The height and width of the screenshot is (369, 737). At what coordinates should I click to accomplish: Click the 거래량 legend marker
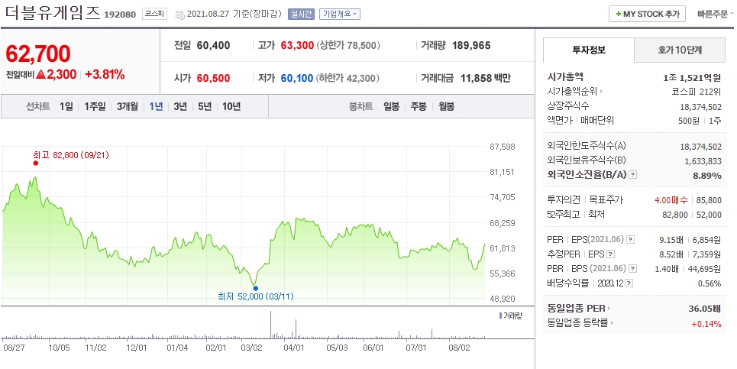point(500,316)
